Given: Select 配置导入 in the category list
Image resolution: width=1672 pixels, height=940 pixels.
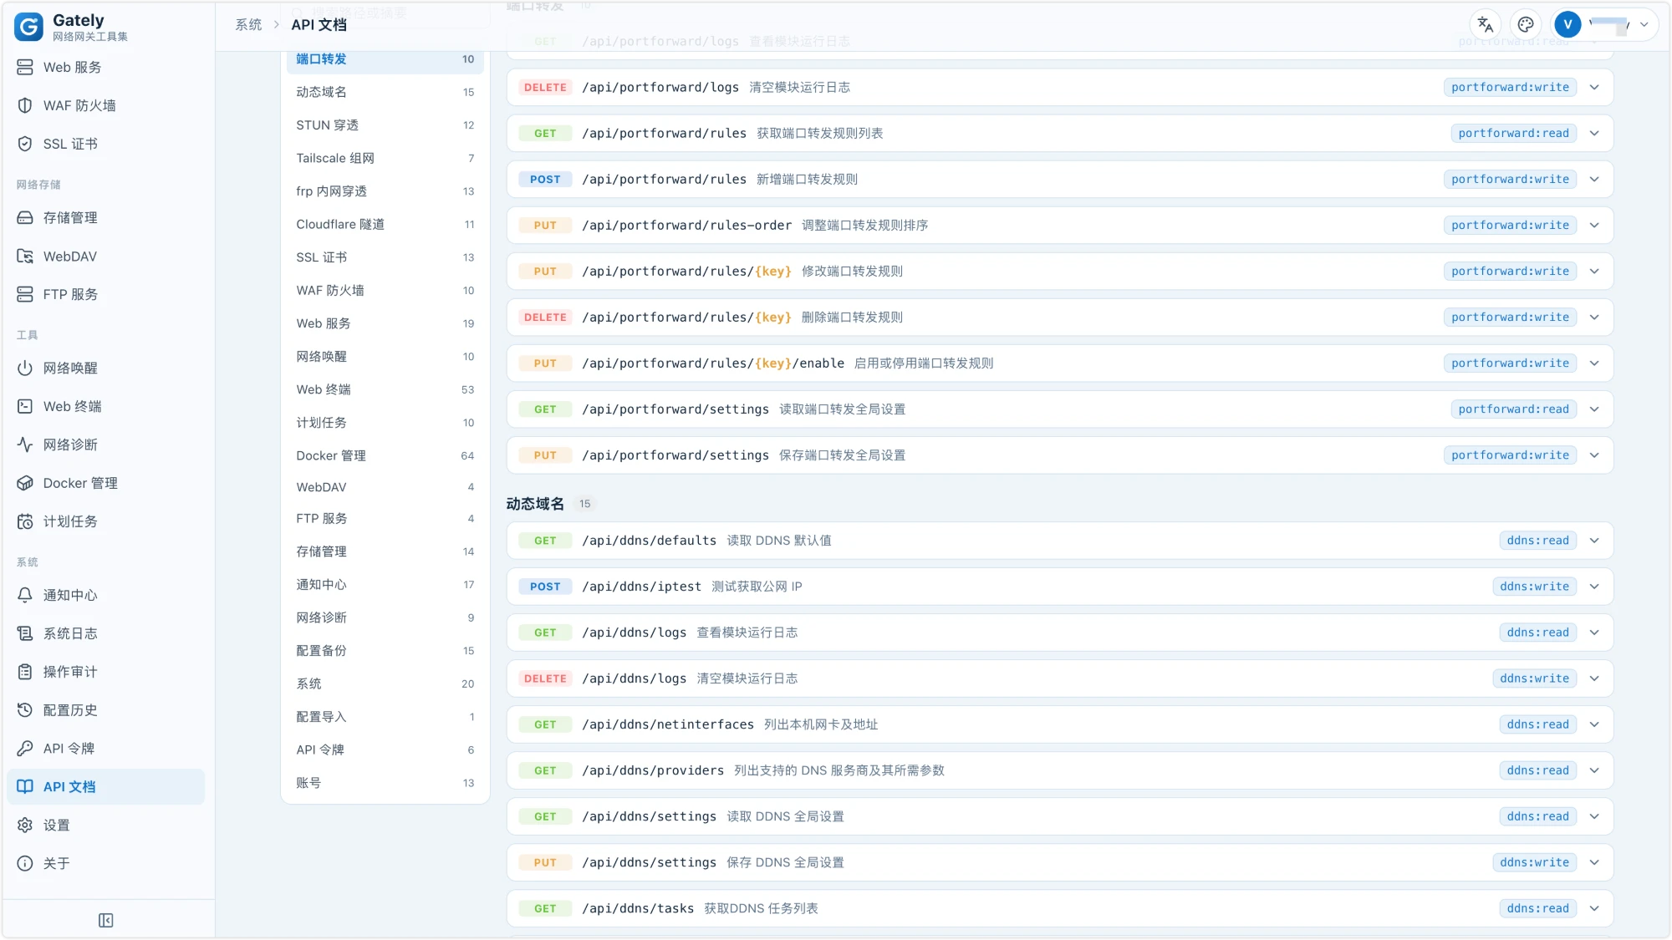Looking at the screenshot, I should pos(385,718).
